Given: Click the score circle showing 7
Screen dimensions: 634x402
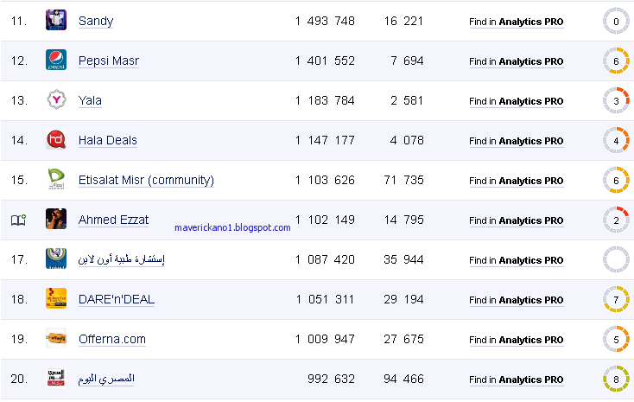Looking at the screenshot, I should tap(616, 300).
